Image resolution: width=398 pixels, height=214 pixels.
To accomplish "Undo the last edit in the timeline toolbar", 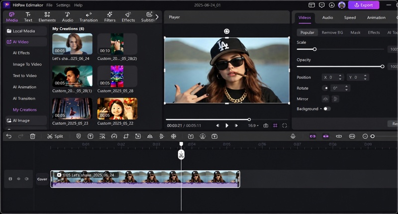I will [9, 136].
